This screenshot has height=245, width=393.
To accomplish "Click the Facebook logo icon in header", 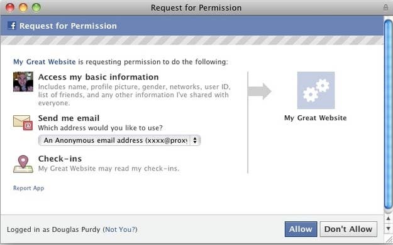I will tap(12, 26).
